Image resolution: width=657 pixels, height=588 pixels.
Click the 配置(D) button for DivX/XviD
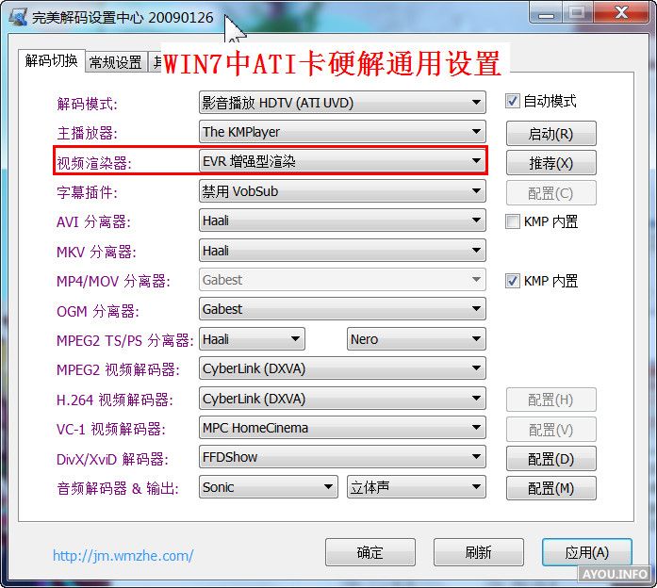pos(551,459)
